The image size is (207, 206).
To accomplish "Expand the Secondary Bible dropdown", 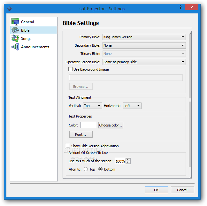I will pos(144,45).
